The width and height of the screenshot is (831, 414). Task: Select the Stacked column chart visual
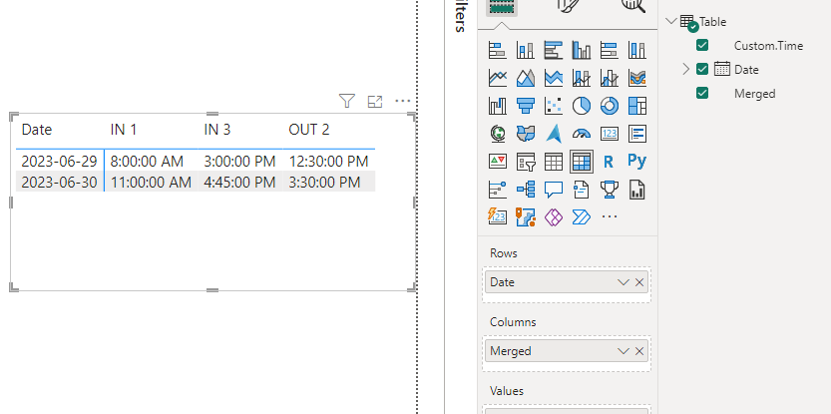tap(525, 50)
